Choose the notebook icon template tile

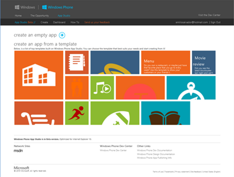pyautogui.click(x=77, y=62)
